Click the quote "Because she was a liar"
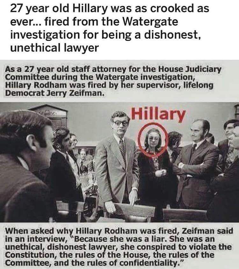The height and width of the screenshot is (269, 239). [x=120, y=239]
